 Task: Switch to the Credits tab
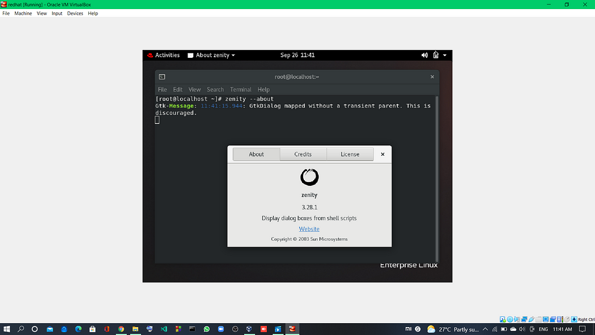pyautogui.click(x=303, y=154)
